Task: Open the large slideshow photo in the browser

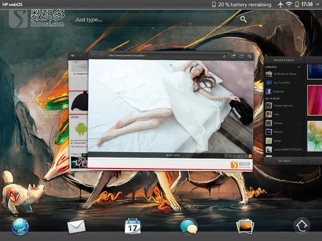Action: point(170,106)
